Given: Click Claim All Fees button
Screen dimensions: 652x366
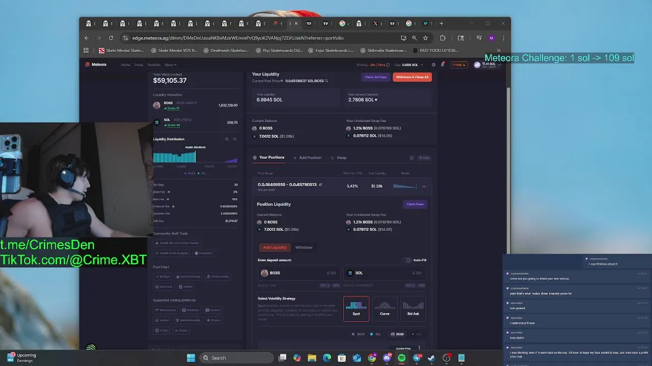Looking at the screenshot, I should point(375,77).
